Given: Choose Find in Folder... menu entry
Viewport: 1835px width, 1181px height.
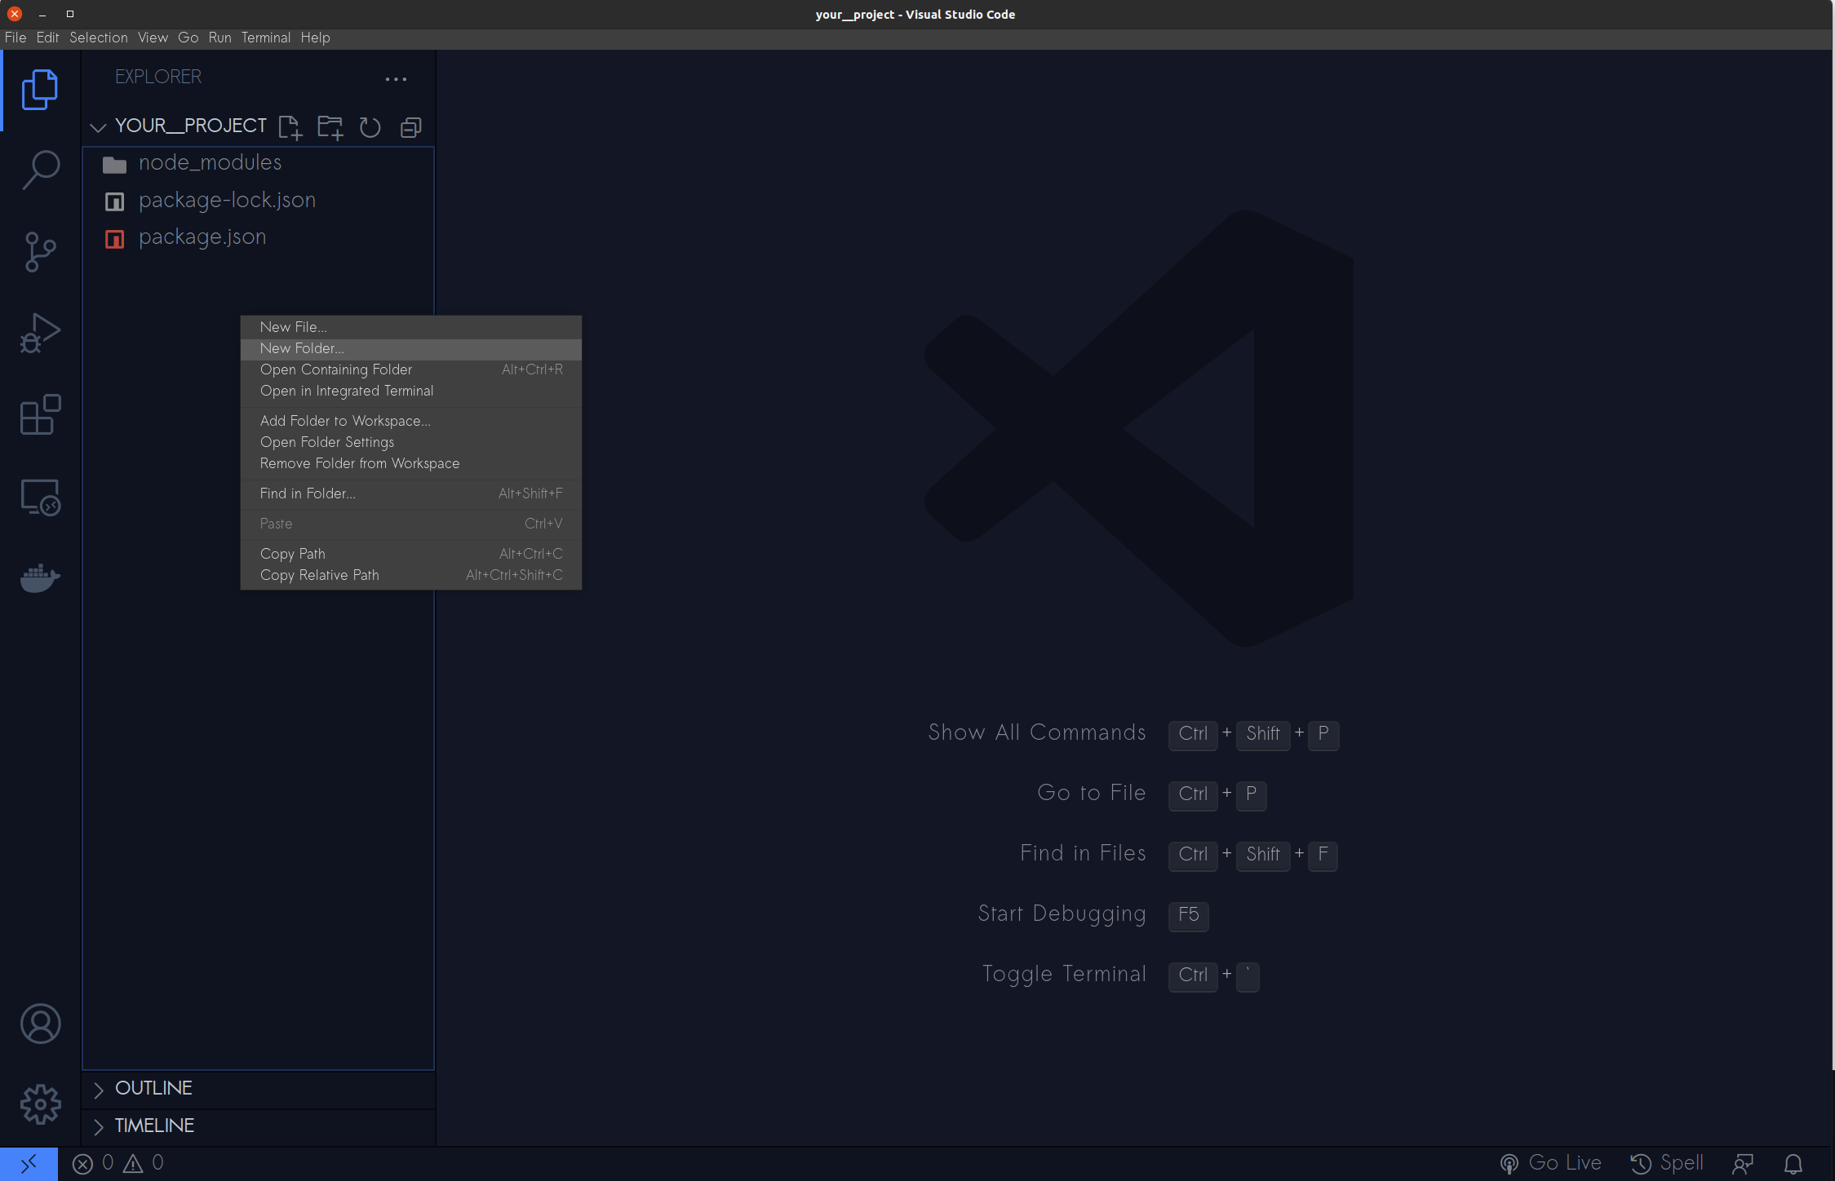Looking at the screenshot, I should click(410, 493).
